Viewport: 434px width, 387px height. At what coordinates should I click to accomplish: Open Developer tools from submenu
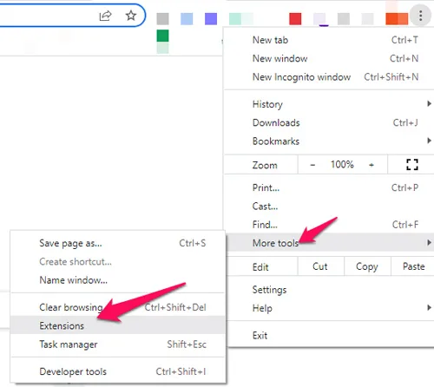point(118,371)
